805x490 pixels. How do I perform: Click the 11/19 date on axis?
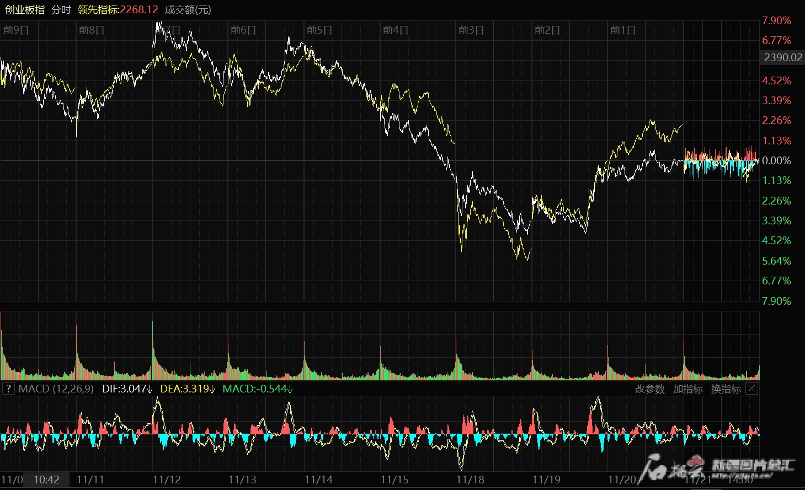(x=546, y=480)
